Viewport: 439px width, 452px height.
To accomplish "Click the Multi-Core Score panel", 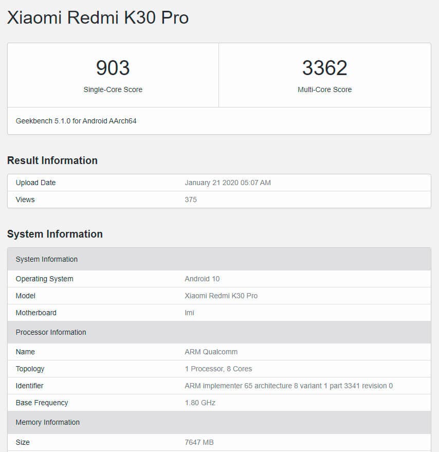I will [x=324, y=75].
